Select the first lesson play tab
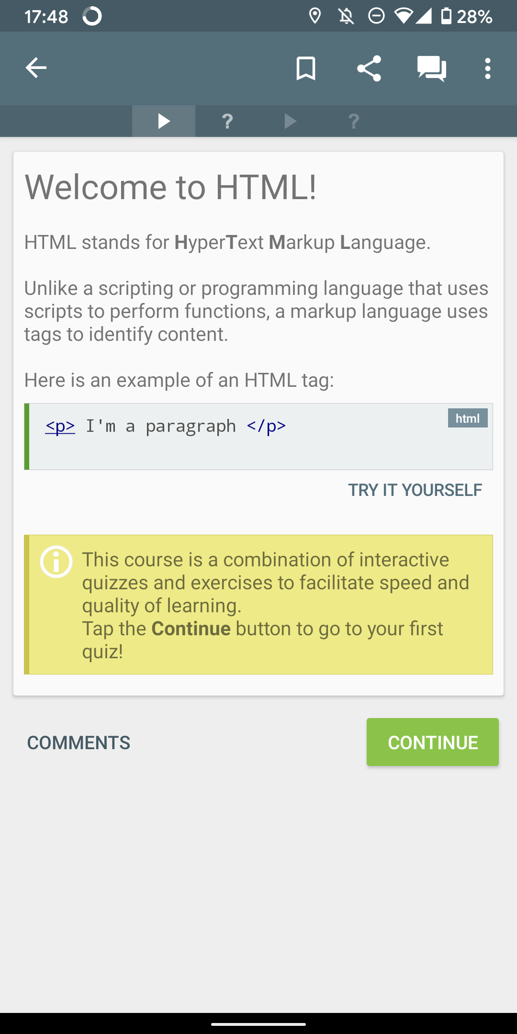Image resolution: width=517 pixels, height=1034 pixels. coord(164,121)
